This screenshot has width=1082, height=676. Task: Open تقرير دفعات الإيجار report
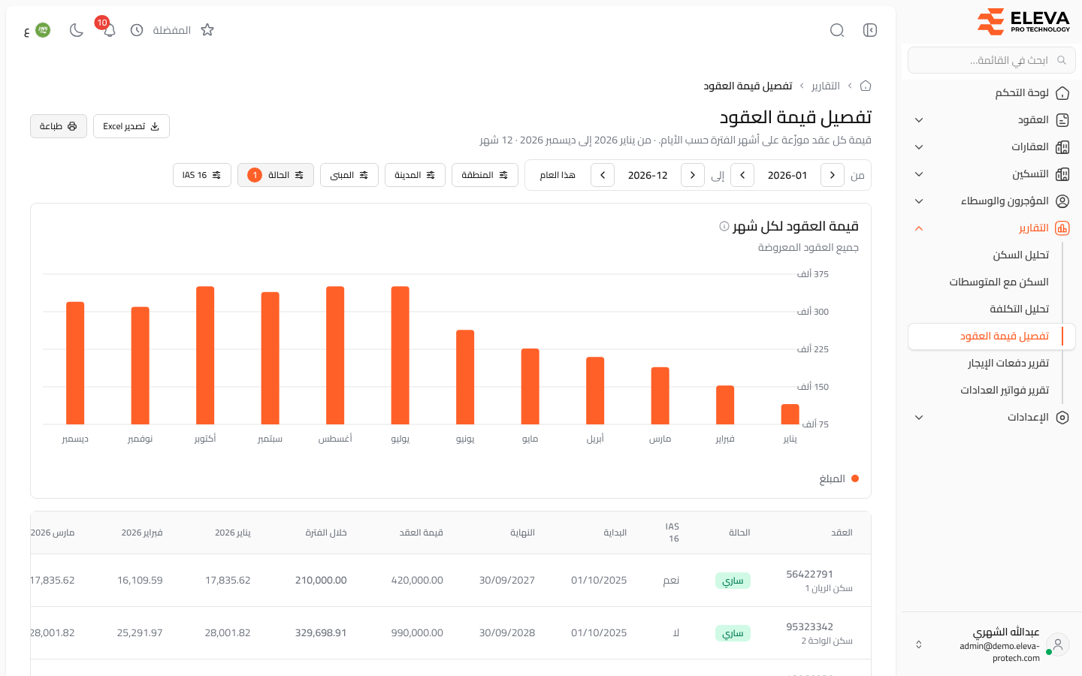pyautogui.click(x=1008, y=364)
